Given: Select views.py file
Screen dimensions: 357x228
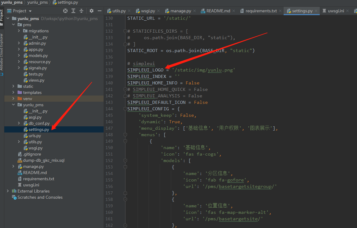Looking at the screenshot, I should pyautogui.click(x=36, y=80).
